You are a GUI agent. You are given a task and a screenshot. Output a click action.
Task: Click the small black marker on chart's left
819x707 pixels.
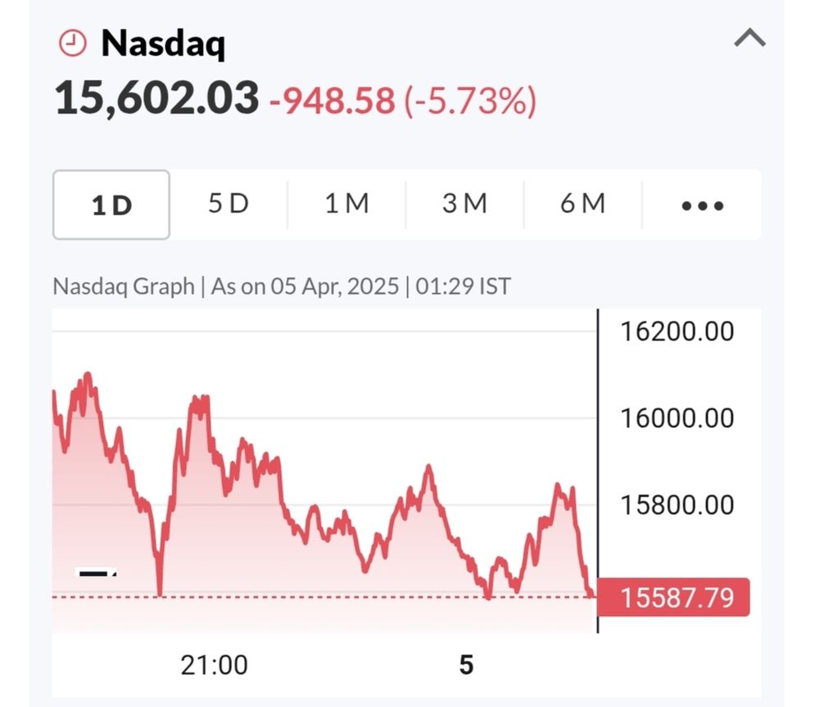click(95, 574)
